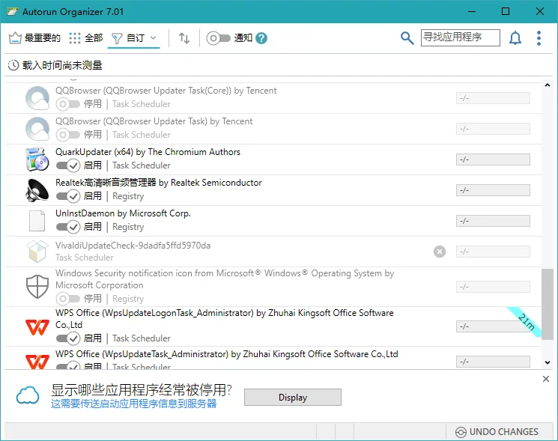Click the QQBrowser Updater Task icon, not Core
Viewport: 558px width, 441px height.
(x=37, y=128)
